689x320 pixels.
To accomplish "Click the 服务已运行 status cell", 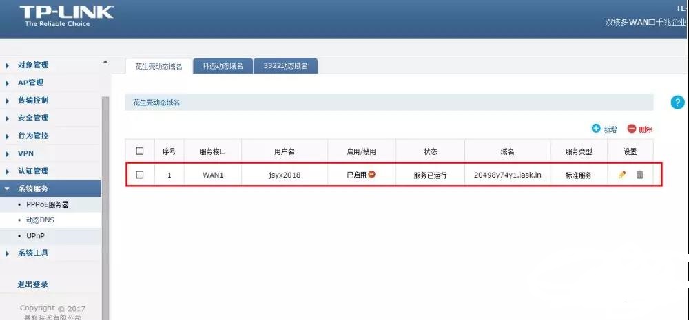I will click(x=430, y=175).
